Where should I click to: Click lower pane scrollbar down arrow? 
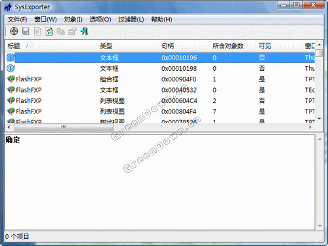319,226
